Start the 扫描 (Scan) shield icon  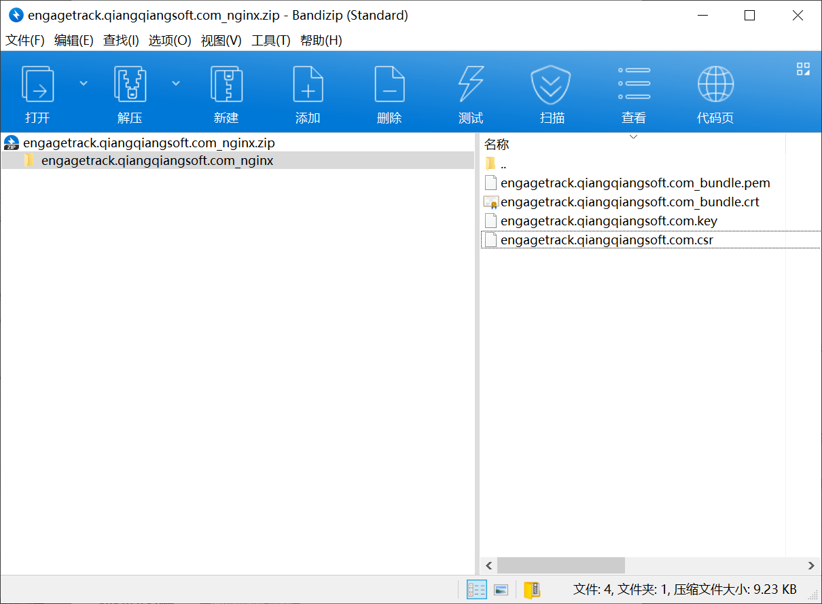(x=552, y=84)
